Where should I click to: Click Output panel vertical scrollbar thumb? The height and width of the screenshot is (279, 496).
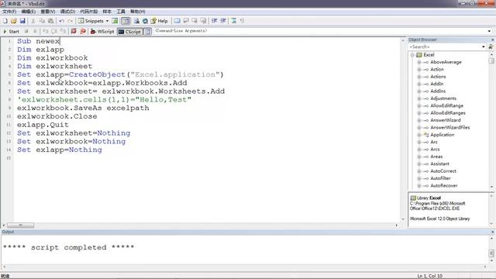pyautogui.click(x=491, y=253)
